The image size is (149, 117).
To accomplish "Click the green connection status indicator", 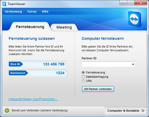I will pyautogui.click(x=7, y=111).
